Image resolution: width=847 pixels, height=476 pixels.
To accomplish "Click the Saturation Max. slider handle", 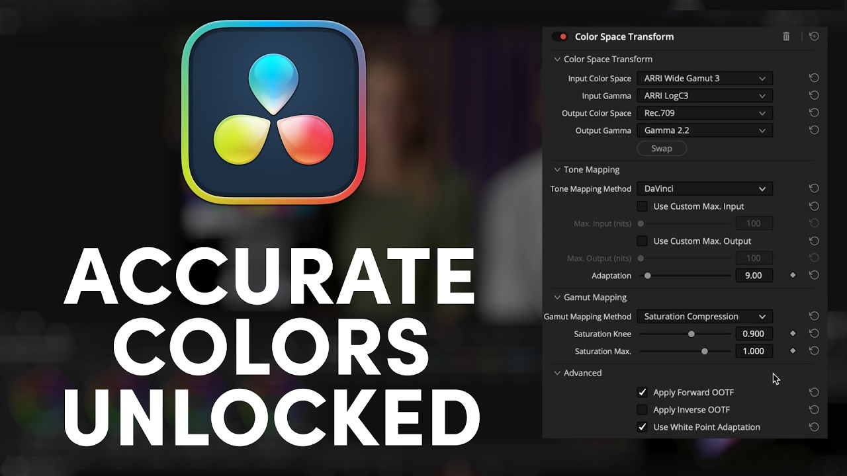I will pos(705,351).
